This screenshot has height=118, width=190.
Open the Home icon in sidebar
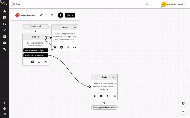4,11
